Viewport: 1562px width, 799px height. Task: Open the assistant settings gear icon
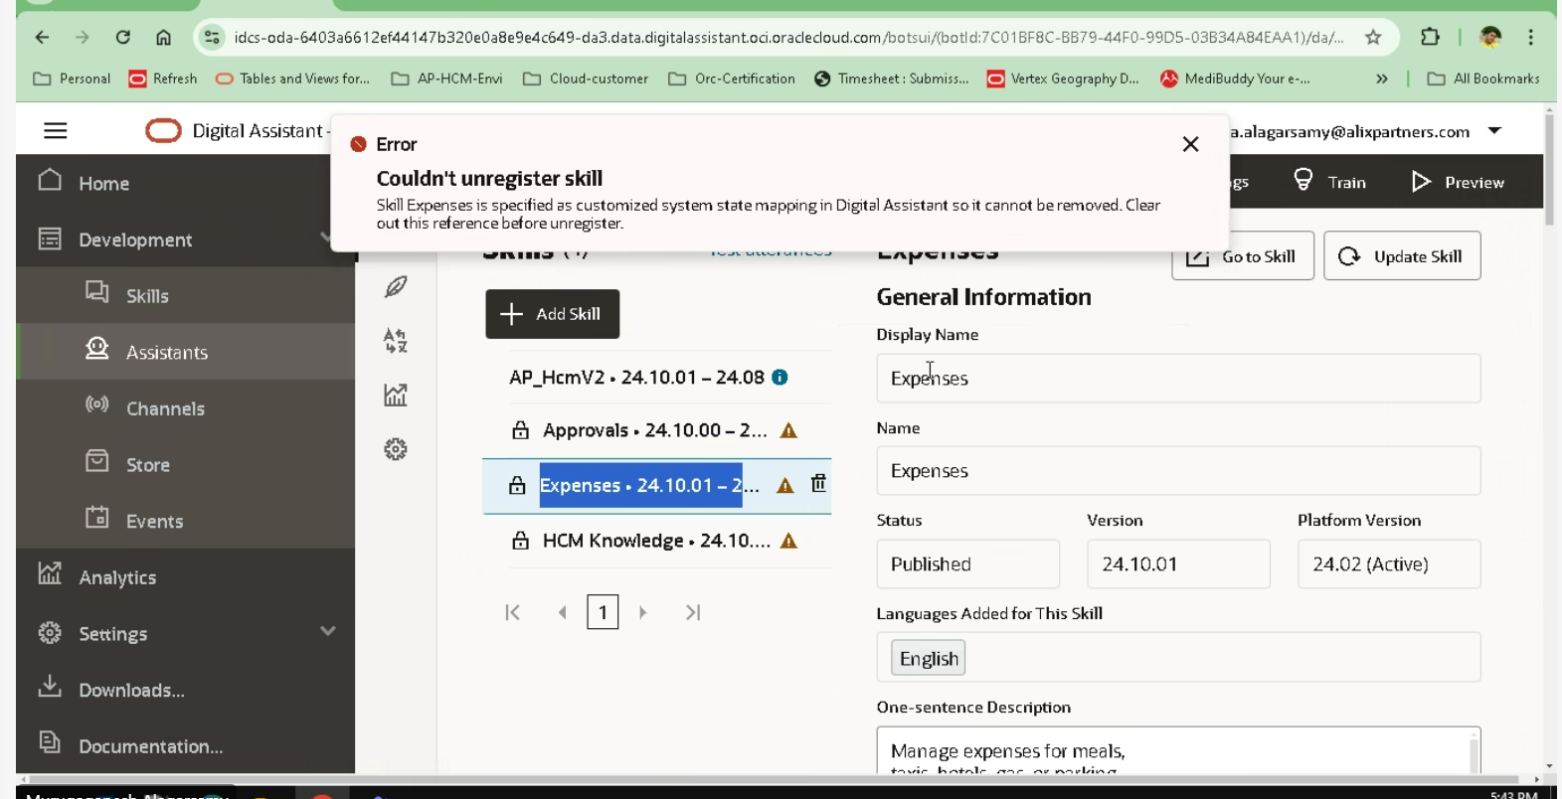click(x=396, y=449)
